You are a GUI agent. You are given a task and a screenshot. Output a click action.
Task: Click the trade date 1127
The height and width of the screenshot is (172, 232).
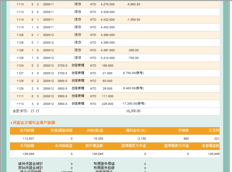pyautogui.click(x=20, y=73)
